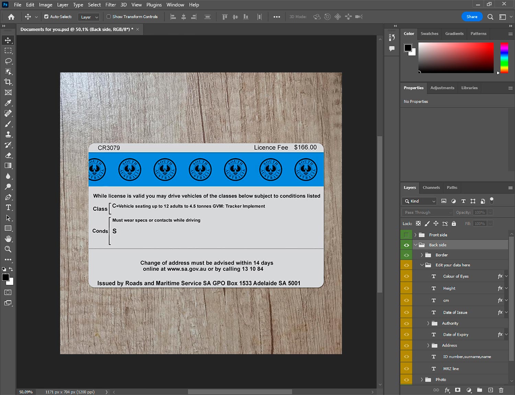Open the Kind filter dropdown in Layers
This screenshot has width=515, height=395.
tap(419, 201)
